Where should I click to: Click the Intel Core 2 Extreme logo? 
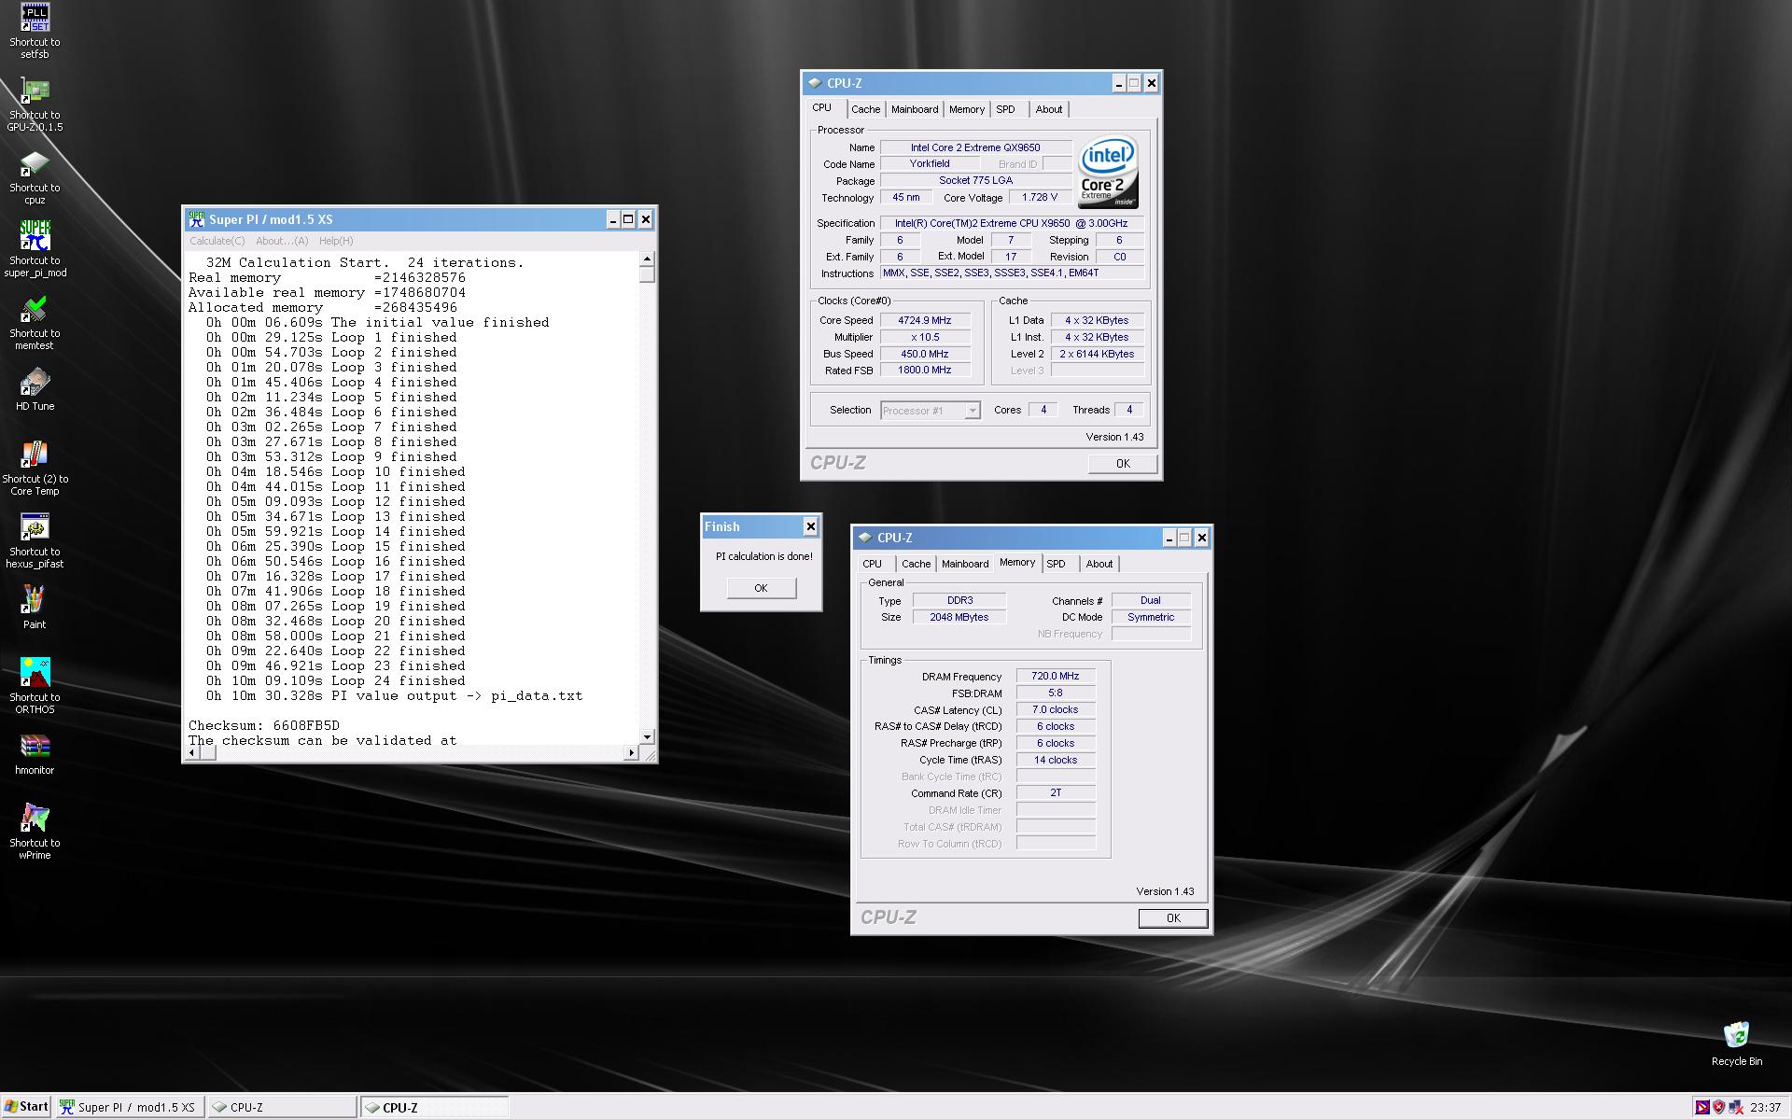point(1108,173)
